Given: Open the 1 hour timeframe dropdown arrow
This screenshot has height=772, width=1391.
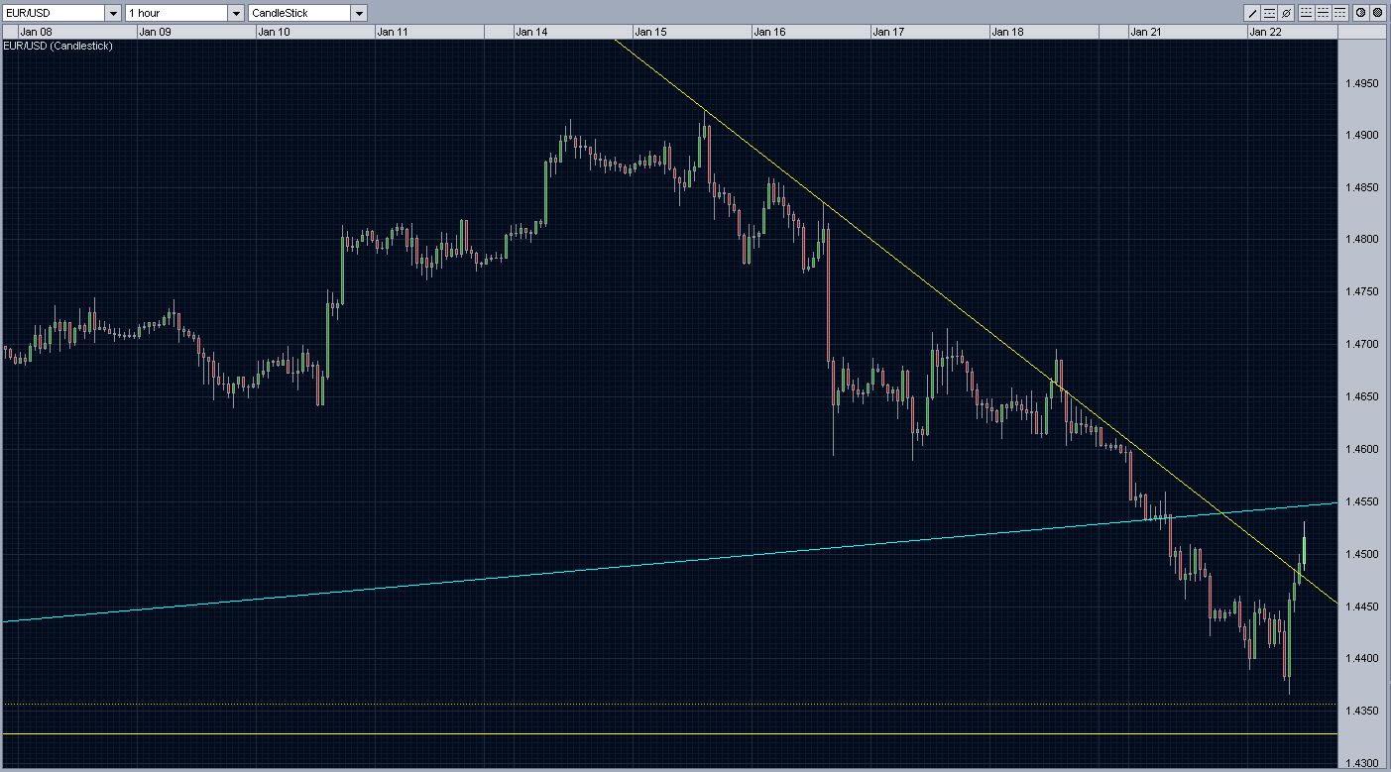Looking at the screenshot, I should pos(236,14).
